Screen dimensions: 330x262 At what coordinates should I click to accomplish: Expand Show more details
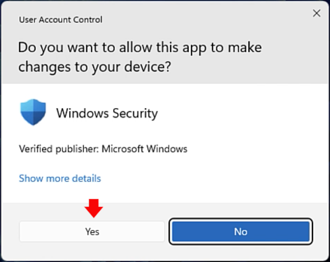pos(60,178)
